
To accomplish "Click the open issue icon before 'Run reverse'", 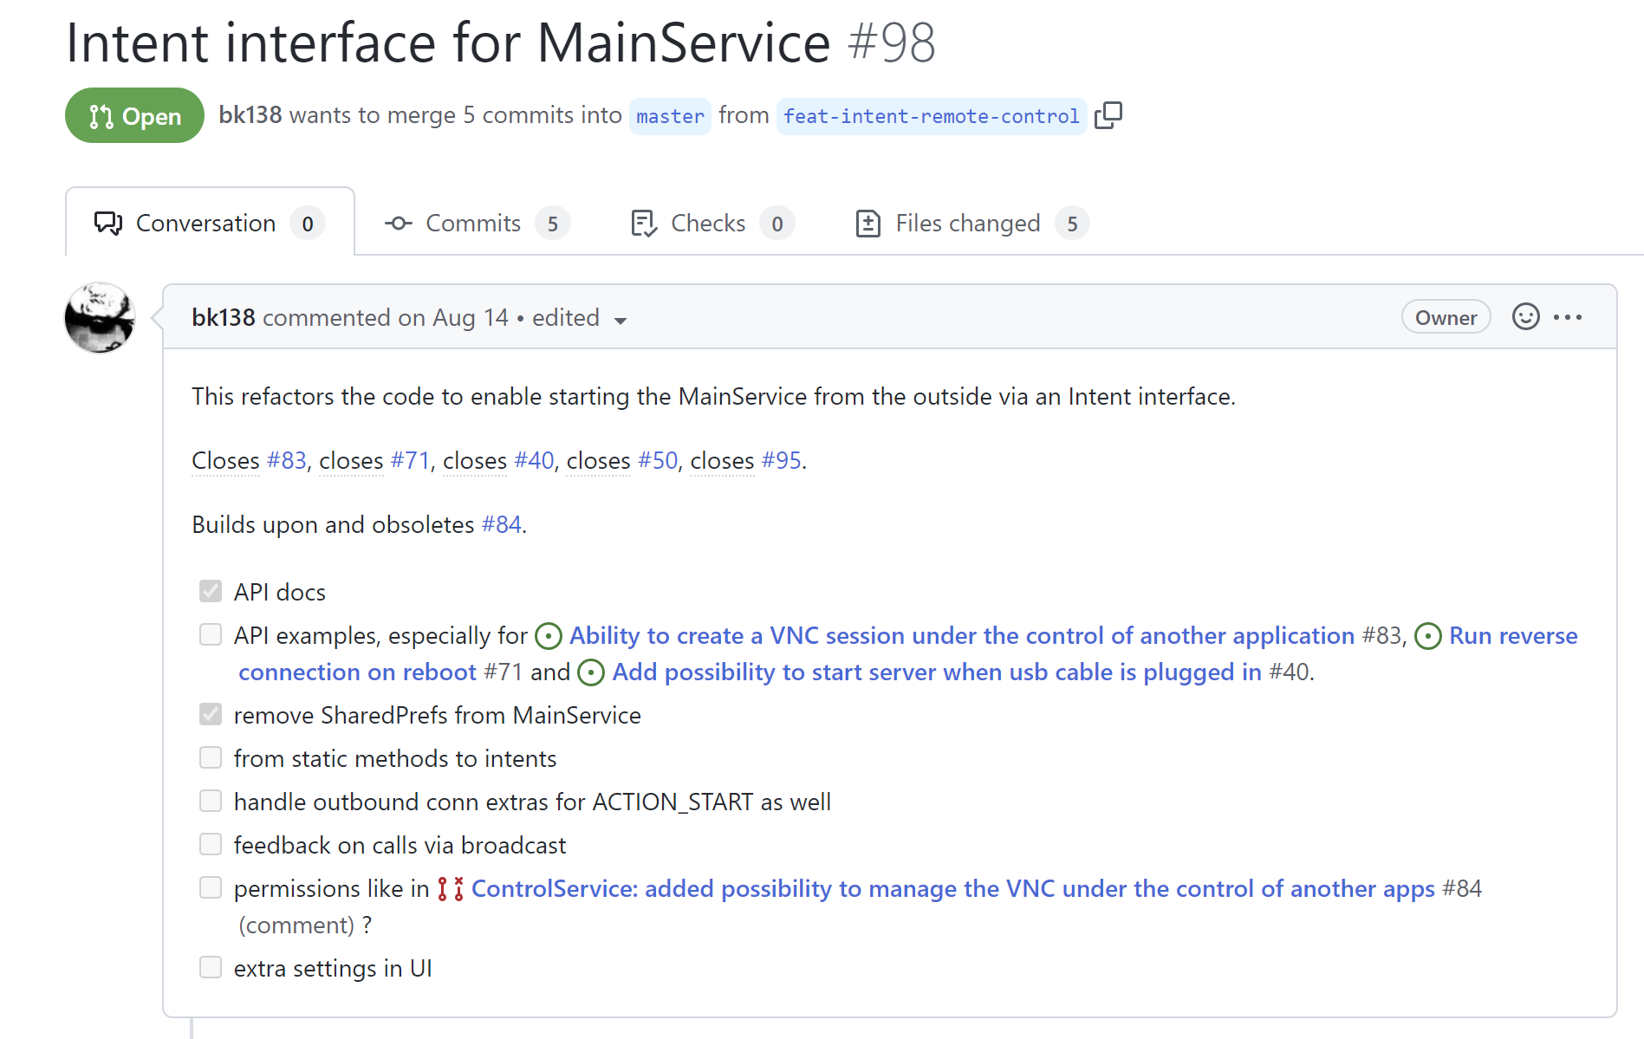I will tap(1428, 636).
